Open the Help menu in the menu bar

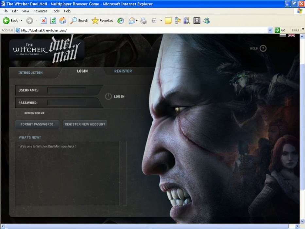coord(67,11)
